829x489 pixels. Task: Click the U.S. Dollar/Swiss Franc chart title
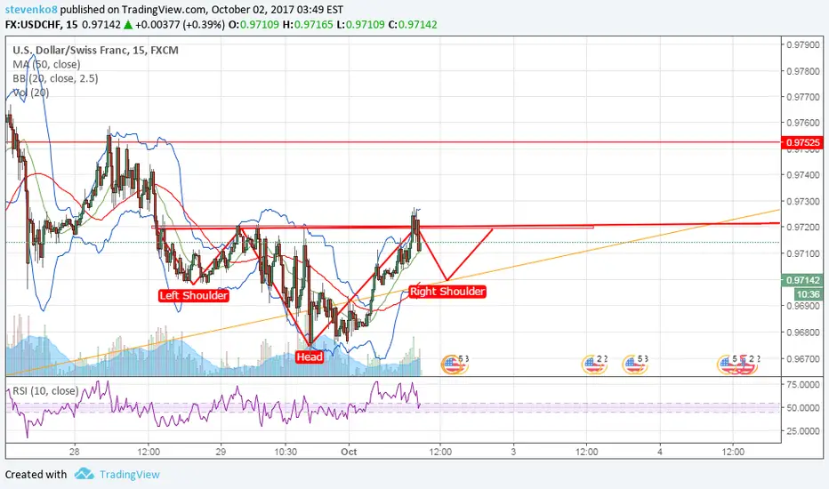[96, 50]
